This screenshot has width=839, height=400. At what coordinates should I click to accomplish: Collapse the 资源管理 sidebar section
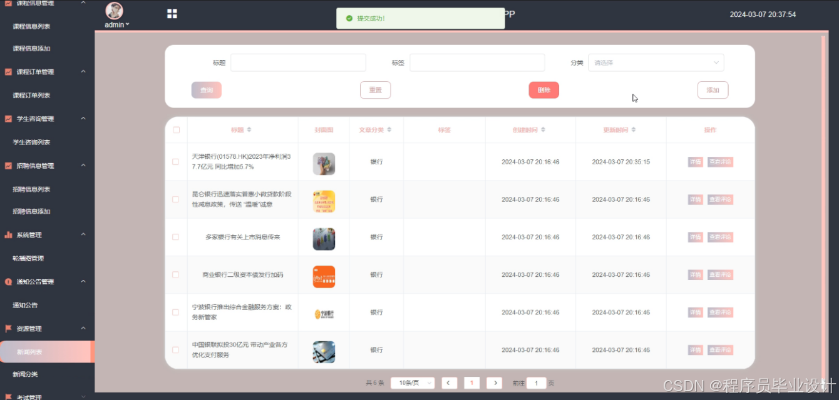coord(83,329)
